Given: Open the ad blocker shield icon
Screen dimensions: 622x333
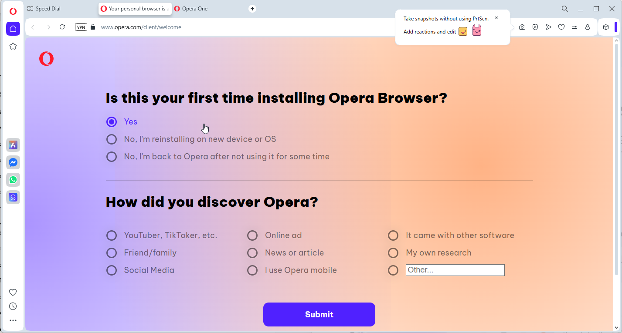Looking at the screenshot, I should [535, 27].
